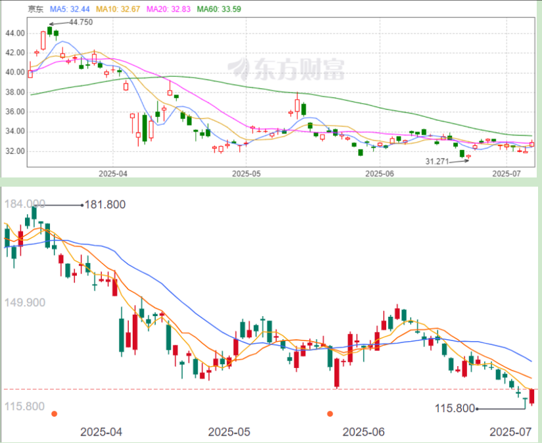542x443 pixels.
Task: Select the MA60: 33.59 indicator label
Action: point(219,9)
